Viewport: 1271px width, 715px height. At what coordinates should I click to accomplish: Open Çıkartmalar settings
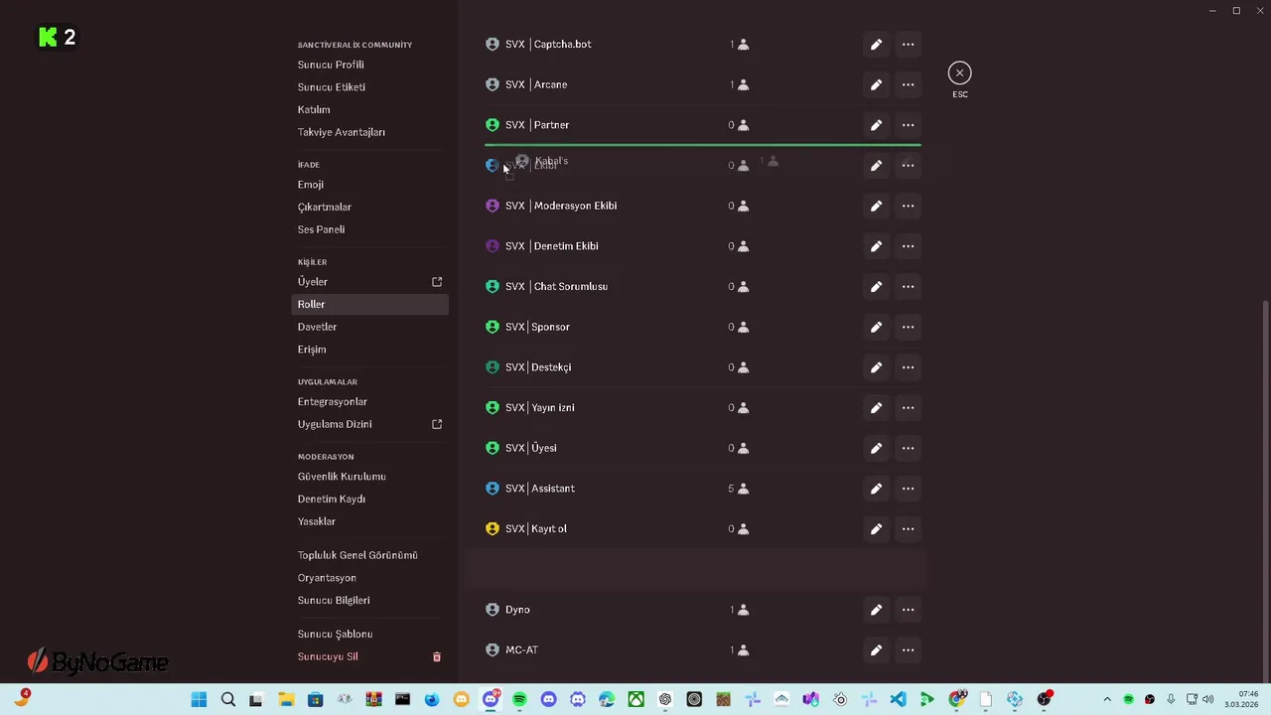pos(325,207)
